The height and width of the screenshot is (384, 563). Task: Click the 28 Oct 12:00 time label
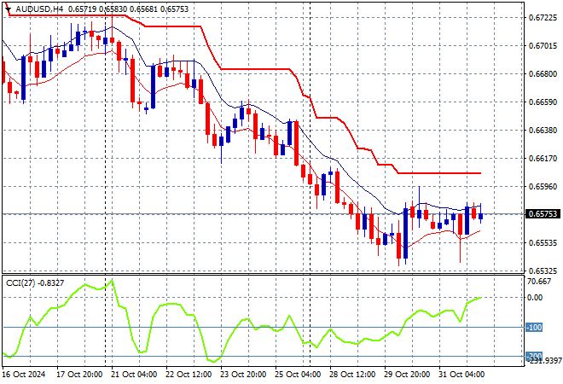click(352, 375)
